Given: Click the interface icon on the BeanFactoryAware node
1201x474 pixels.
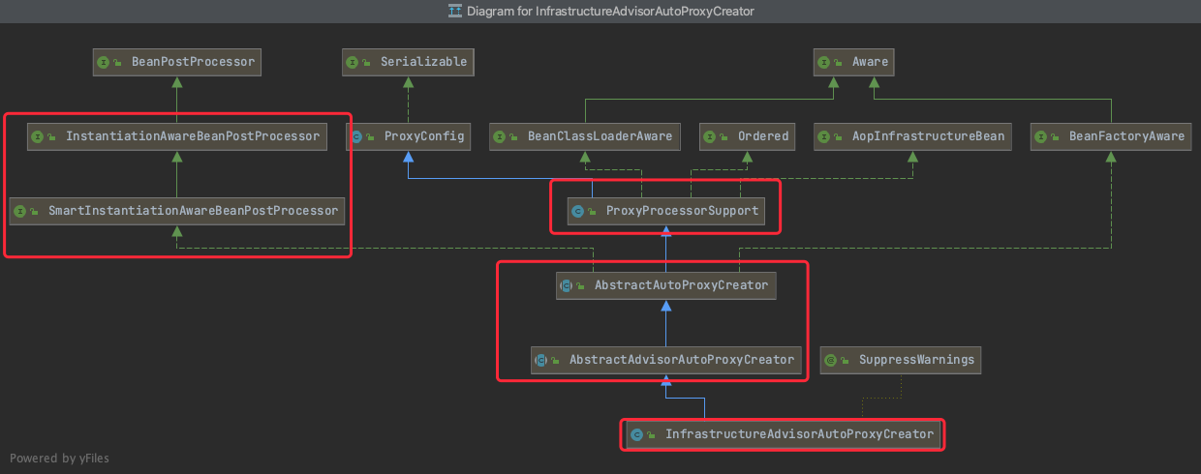Looking at the screenshot, I should tap(1041, 137).
